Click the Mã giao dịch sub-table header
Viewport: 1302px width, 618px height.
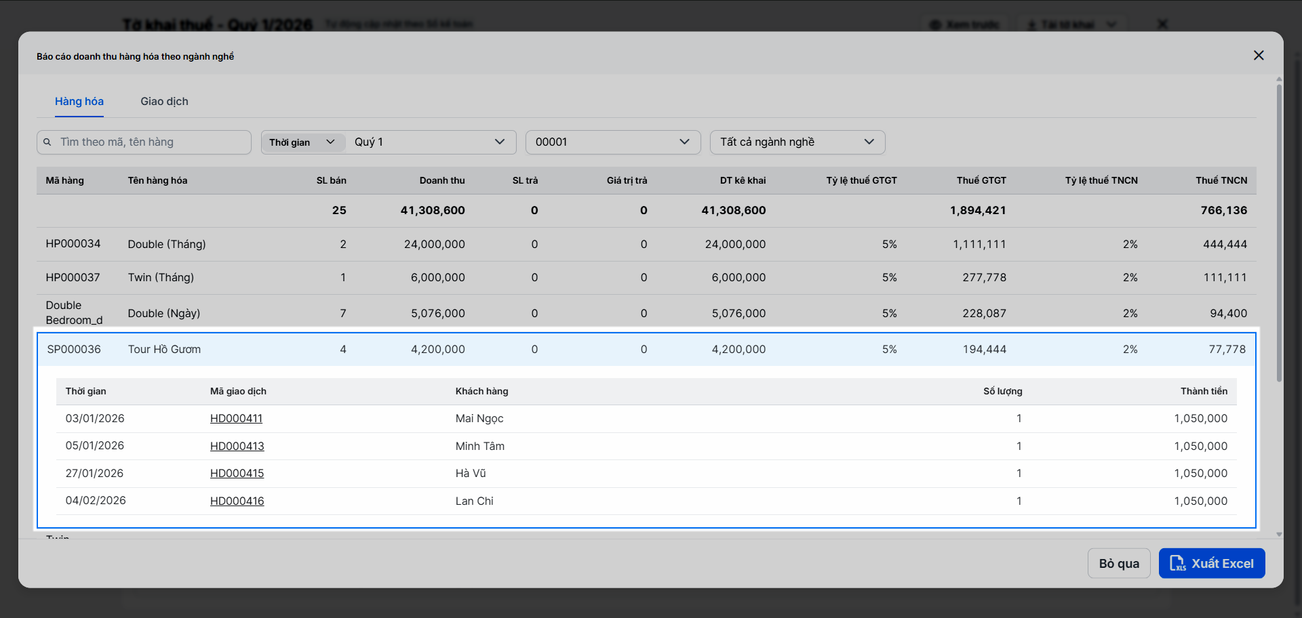(238, 391)
